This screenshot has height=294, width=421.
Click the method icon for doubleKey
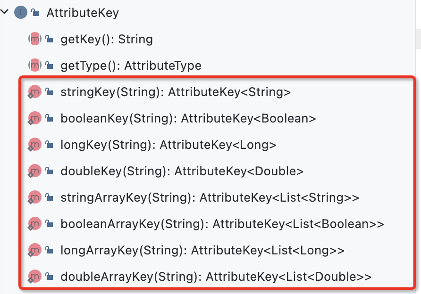[x=34, y=171]
